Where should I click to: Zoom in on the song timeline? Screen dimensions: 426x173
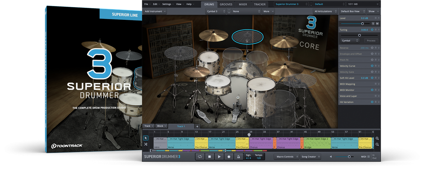pos(377,139)
